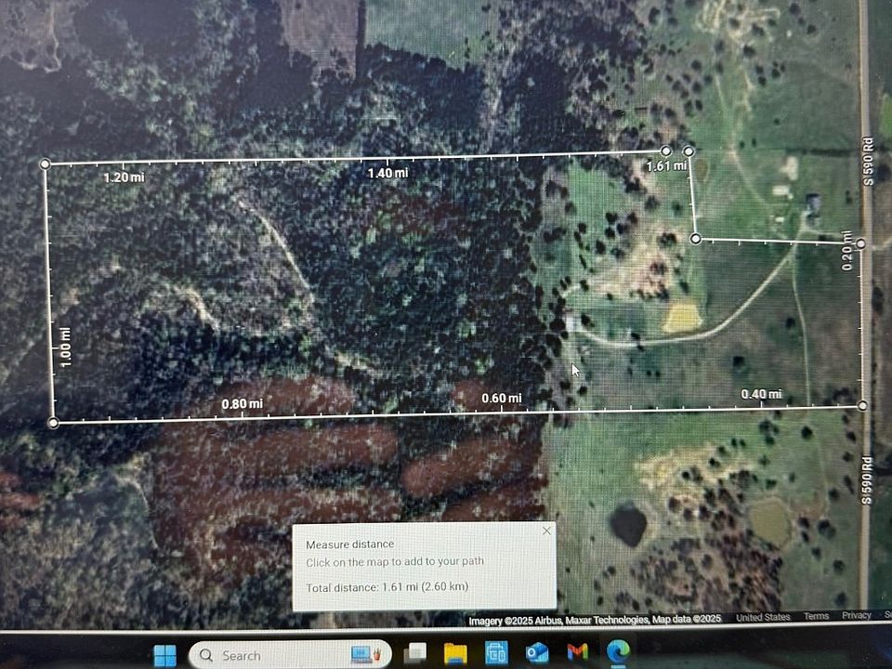The width and height of the screenshot is (892, 669).
Task: Click the upper S 590 Rd label
Action: (x=867, y=162)
